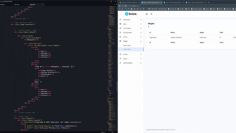Click the Charts sidebar icon
The width and height of the screenshot is (236, 133).
coord(120,54)
